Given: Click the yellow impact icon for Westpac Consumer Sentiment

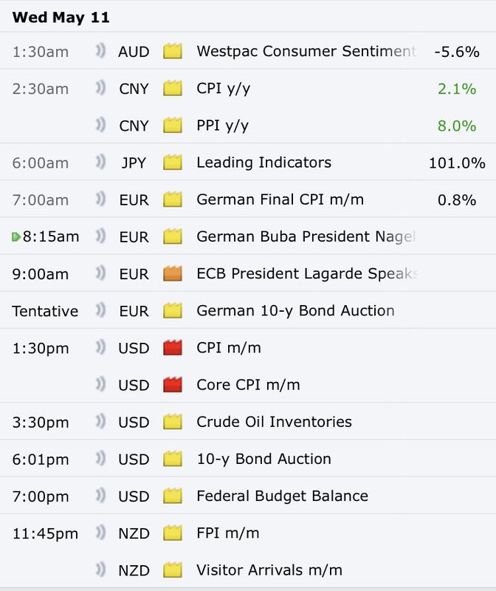Looking at the screenshot, I should (x=173, y=51).
